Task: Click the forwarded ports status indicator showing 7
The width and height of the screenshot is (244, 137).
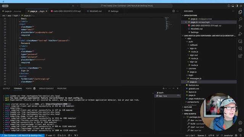Action: (76, 135)
